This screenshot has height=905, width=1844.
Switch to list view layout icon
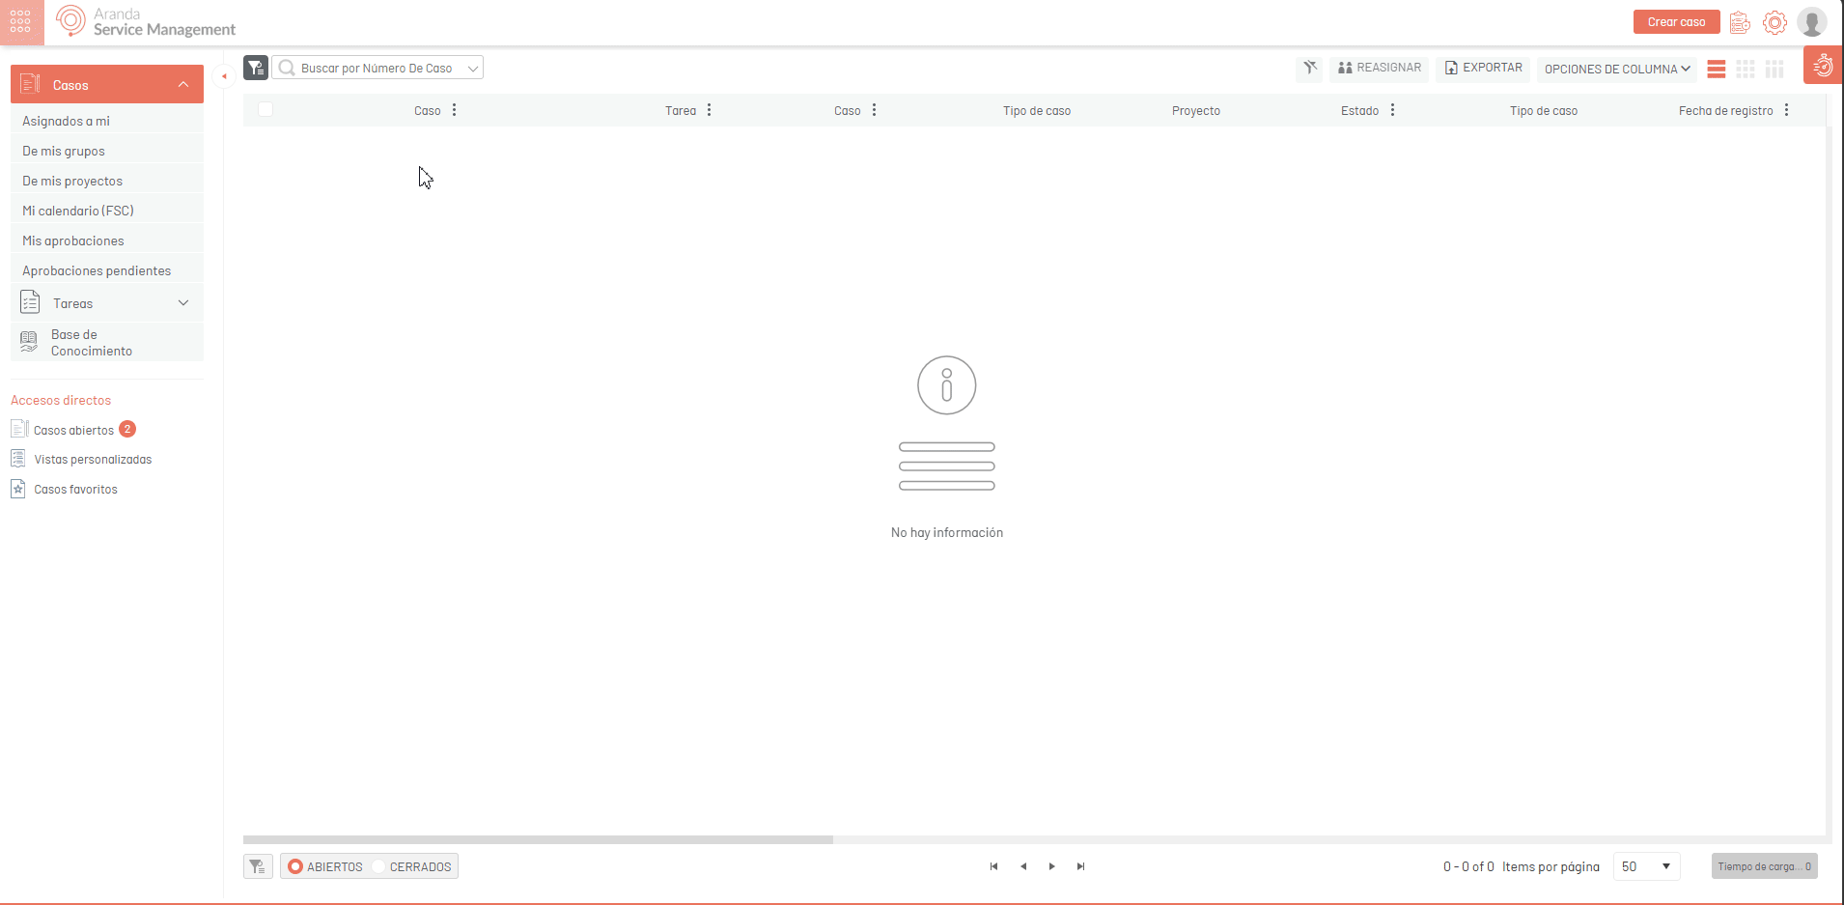1717,69
